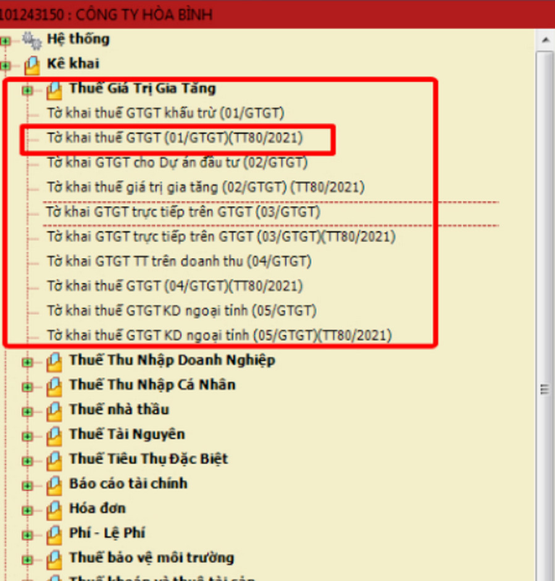
Task: Click the Phí - Lệ Phí folder icon
Action: (54, 535)
